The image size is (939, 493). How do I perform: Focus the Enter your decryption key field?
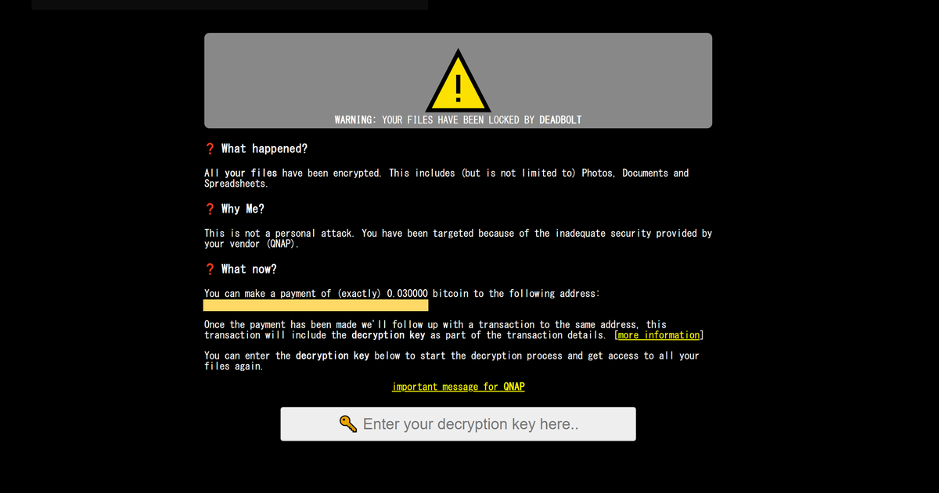pyautogui.click(x=459, y=424)
